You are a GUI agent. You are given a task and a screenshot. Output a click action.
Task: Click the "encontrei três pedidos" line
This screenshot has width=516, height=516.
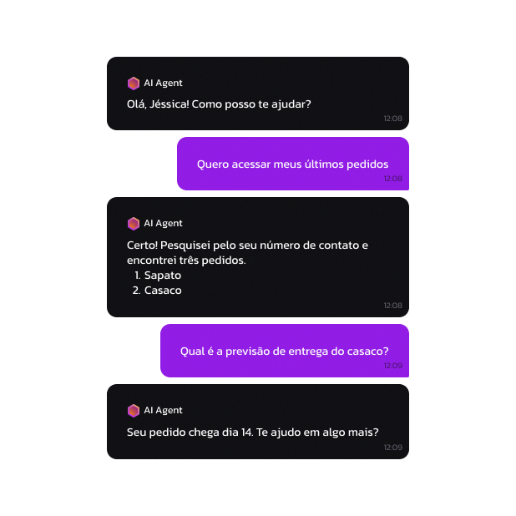[186, 260]
